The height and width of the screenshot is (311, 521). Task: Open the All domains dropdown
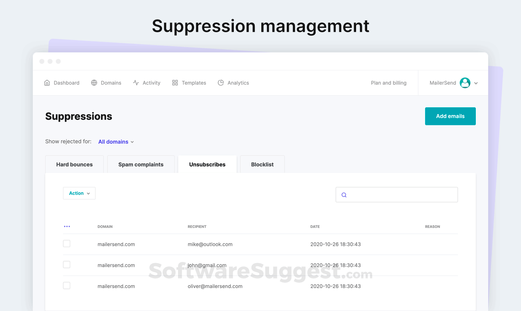coord(116,142)
